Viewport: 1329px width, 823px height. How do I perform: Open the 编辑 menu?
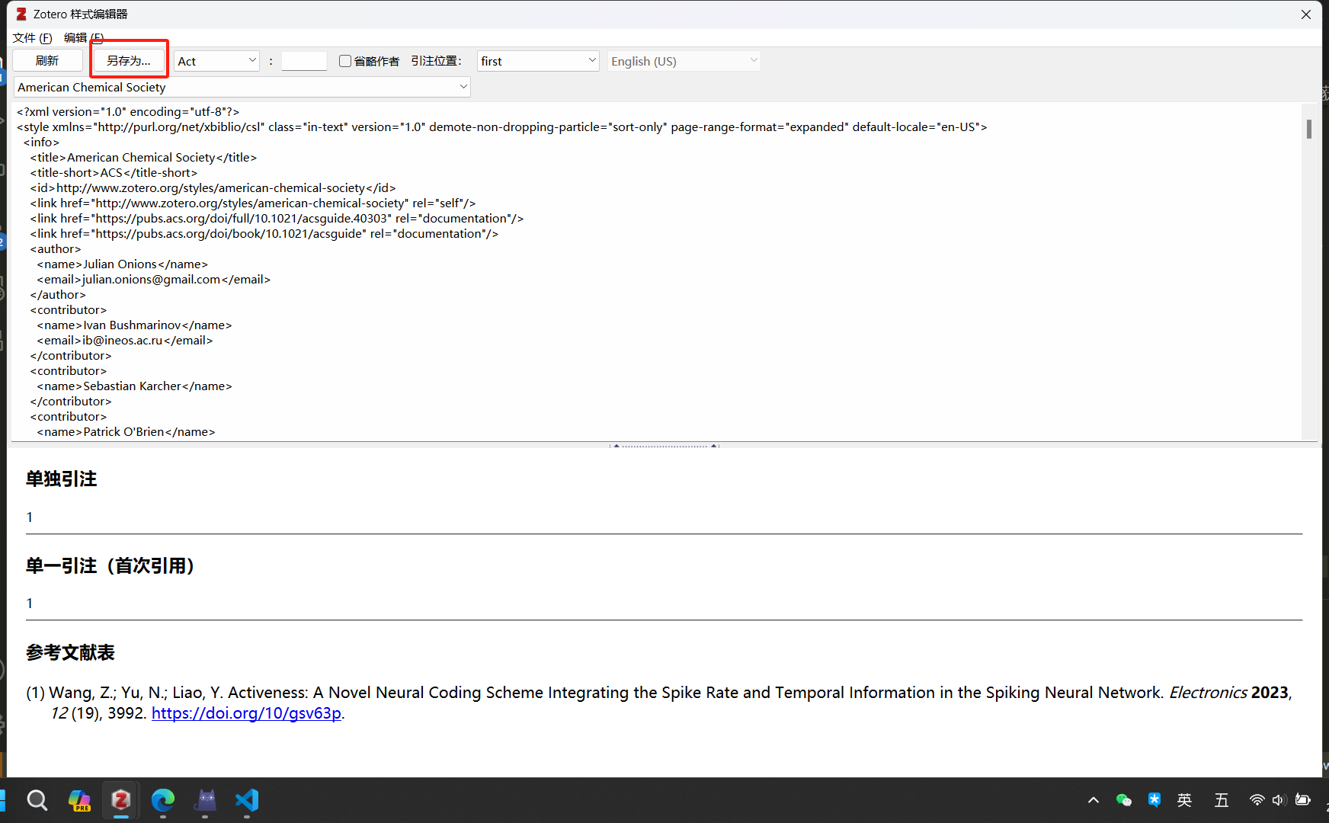tap(83, 37)
